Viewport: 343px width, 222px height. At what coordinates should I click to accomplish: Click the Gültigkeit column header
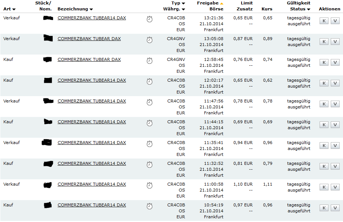point(299,3)
